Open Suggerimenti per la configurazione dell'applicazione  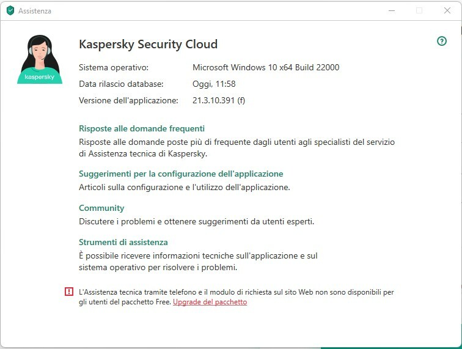181,174
